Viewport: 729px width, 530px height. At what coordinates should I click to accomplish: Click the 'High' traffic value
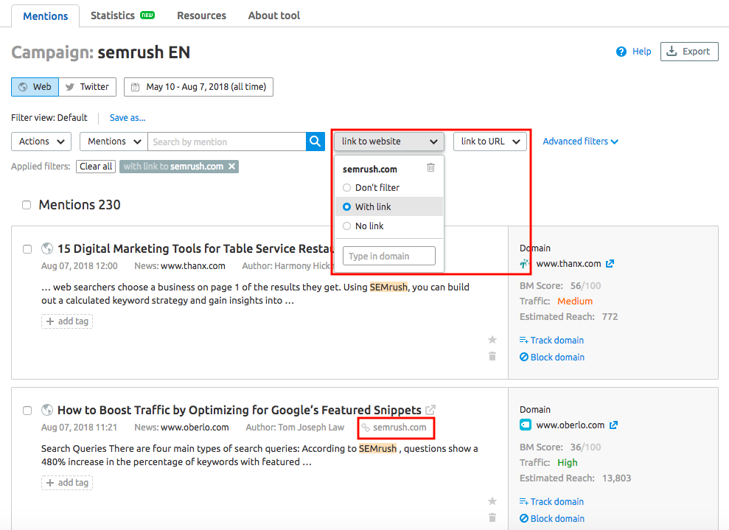pyautogui.click(x=568, y=463)
